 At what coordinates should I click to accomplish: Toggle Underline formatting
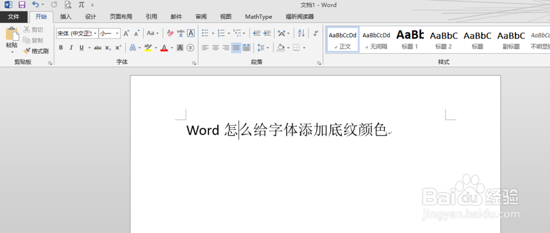[x=81, y=48]
